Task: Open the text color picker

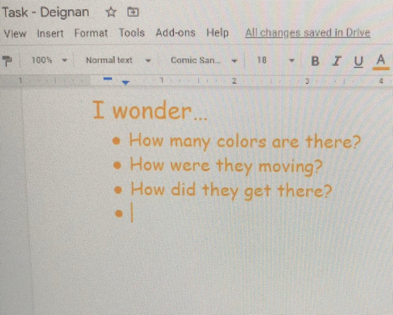Action: click(x=380, y=62)
